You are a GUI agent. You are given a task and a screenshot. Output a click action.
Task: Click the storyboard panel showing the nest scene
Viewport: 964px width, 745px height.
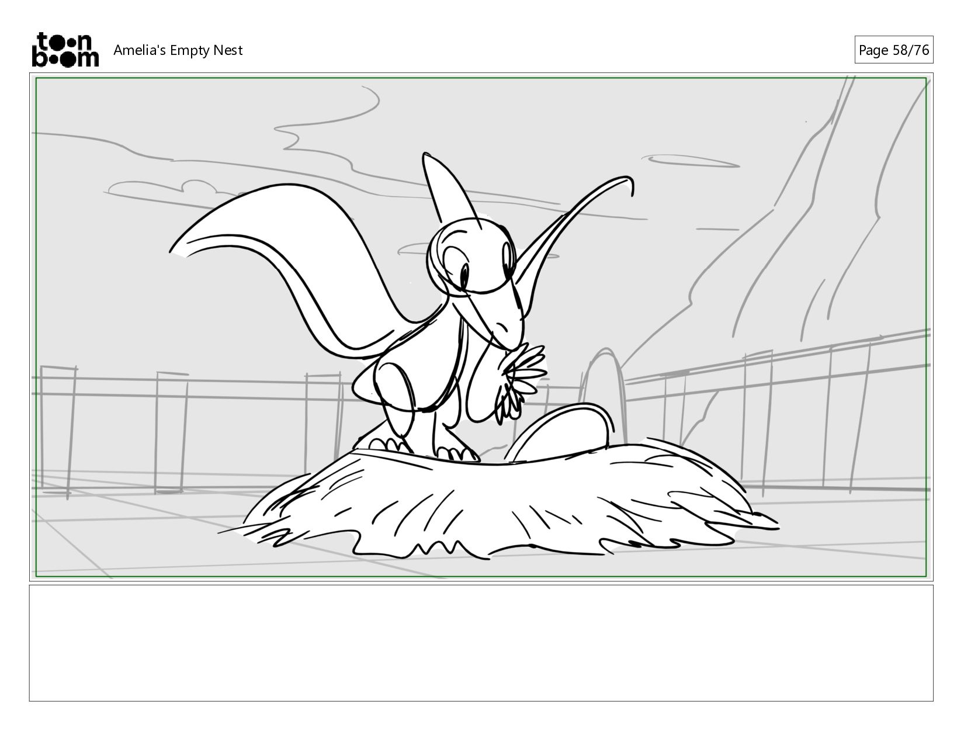[481, 327]
